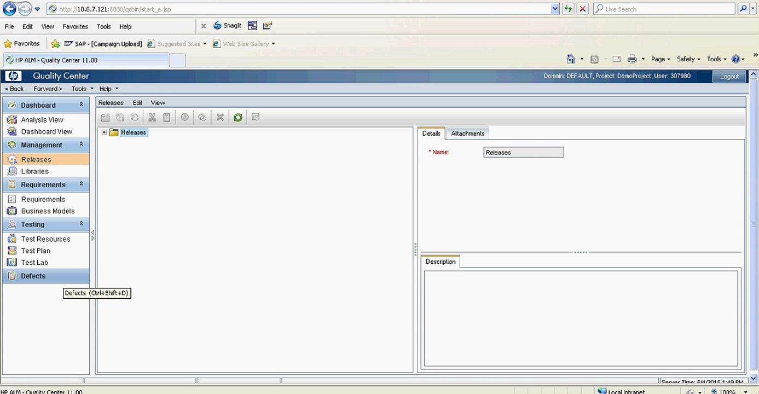Select the Releases module in sidebar

(46, 160)
